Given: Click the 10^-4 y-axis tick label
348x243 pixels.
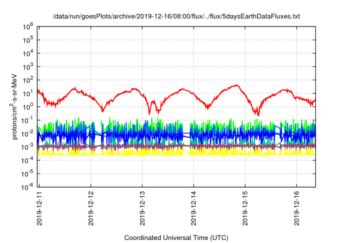Looking at the screenshot, I should [27, 161].
